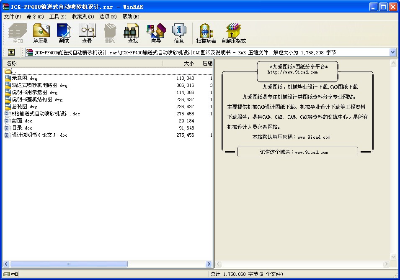Screen dimensions: 400x280
Task: Click the Find (查找) binoculars icon
Action: [x=133, y=33]
